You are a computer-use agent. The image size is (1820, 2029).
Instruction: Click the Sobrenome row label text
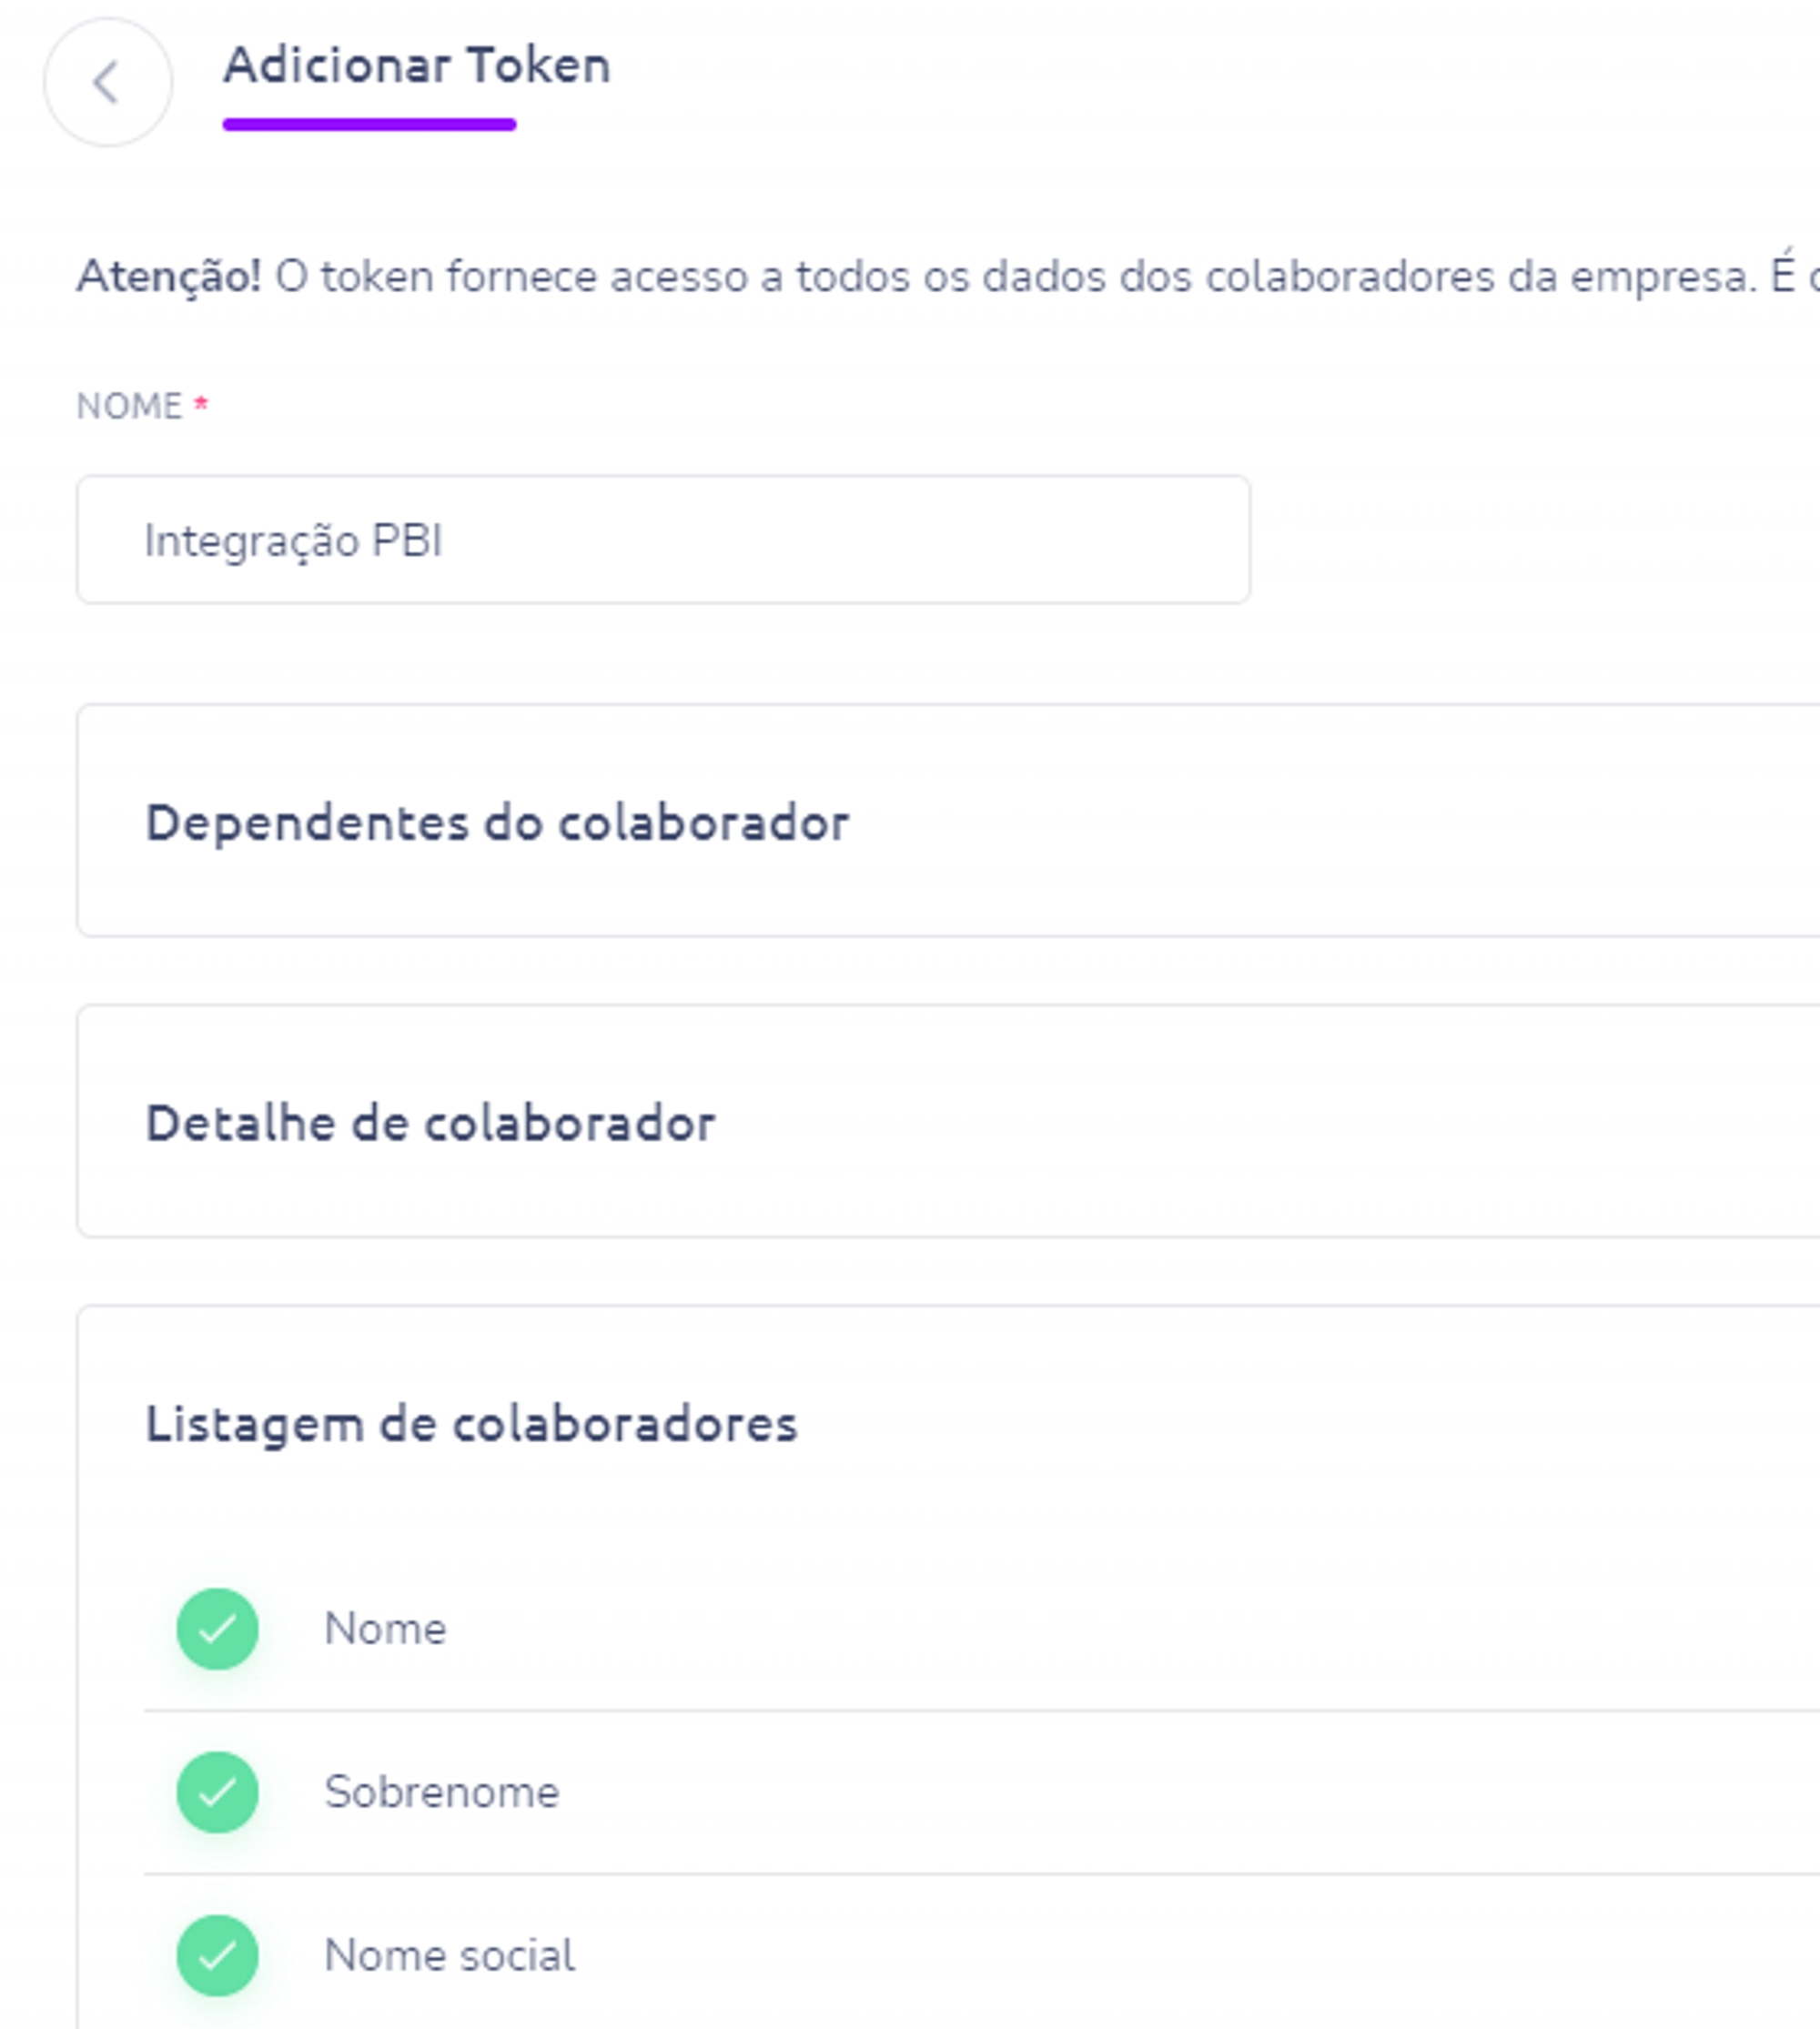coord(441,1792)
